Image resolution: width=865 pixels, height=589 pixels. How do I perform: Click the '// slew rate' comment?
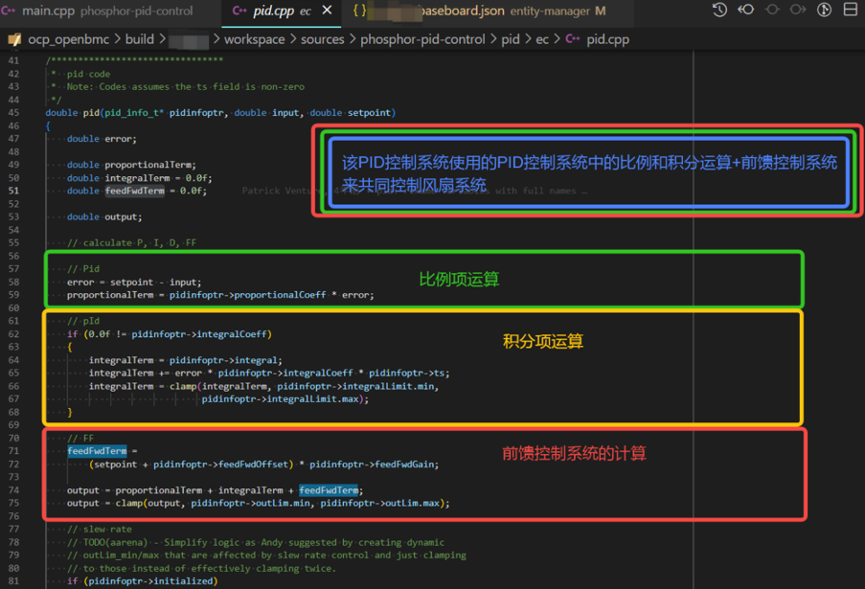point(100,530)
